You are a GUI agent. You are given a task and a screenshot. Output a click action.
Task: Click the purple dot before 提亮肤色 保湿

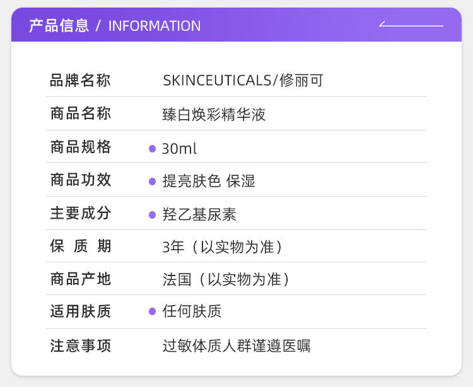pyautogui.click(x=152, y=182)
